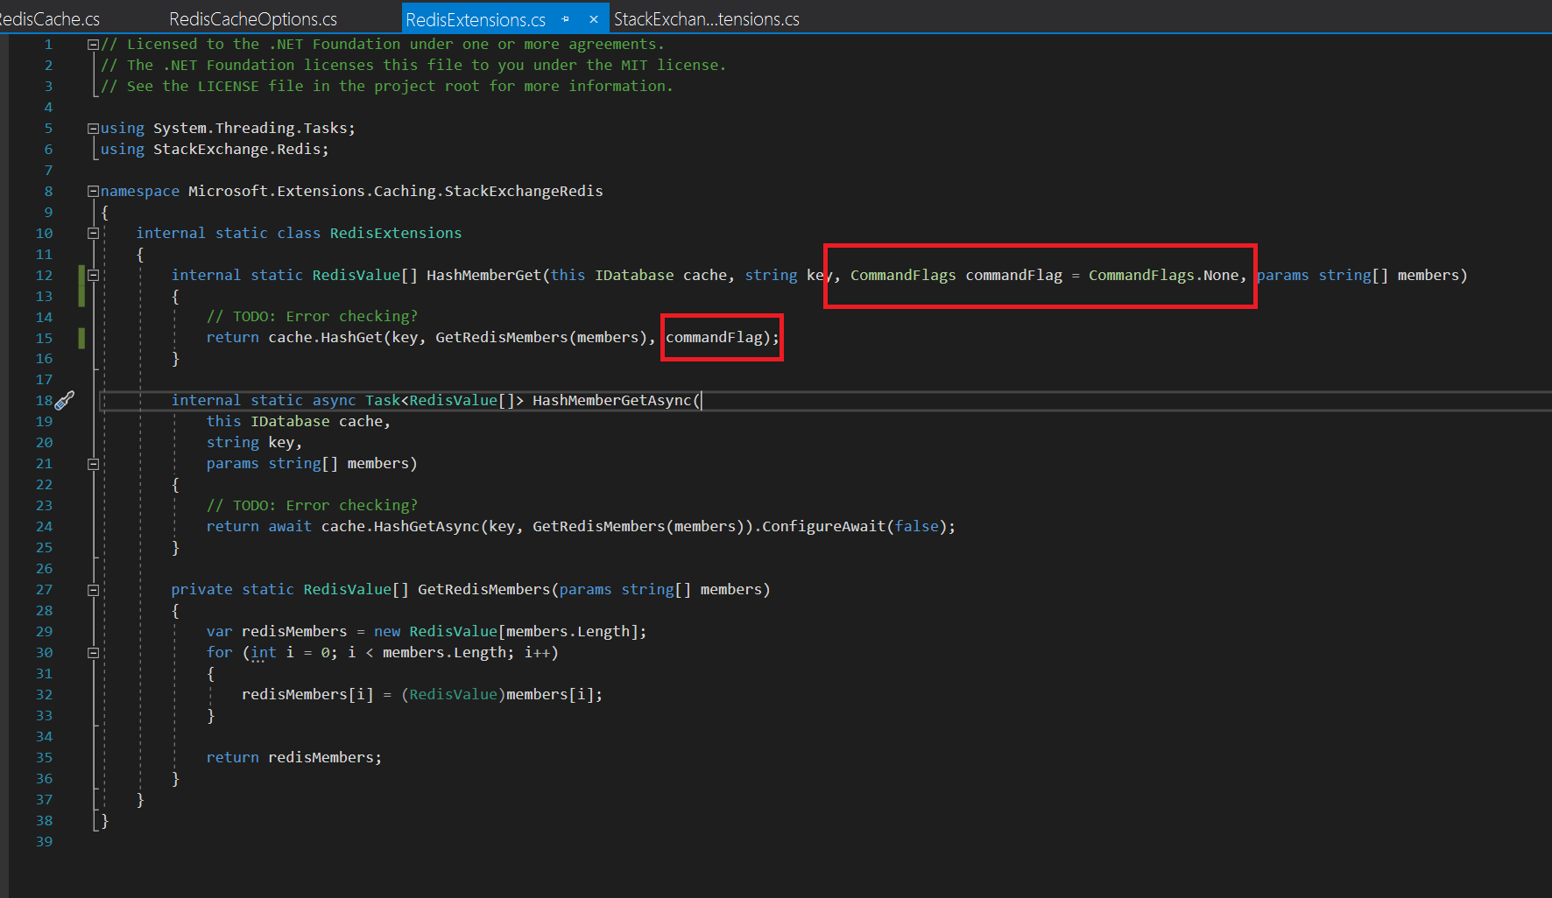Click line number 18 in the gutter
This screenshot has height=898, width=1552.
(x=44, y=400)
